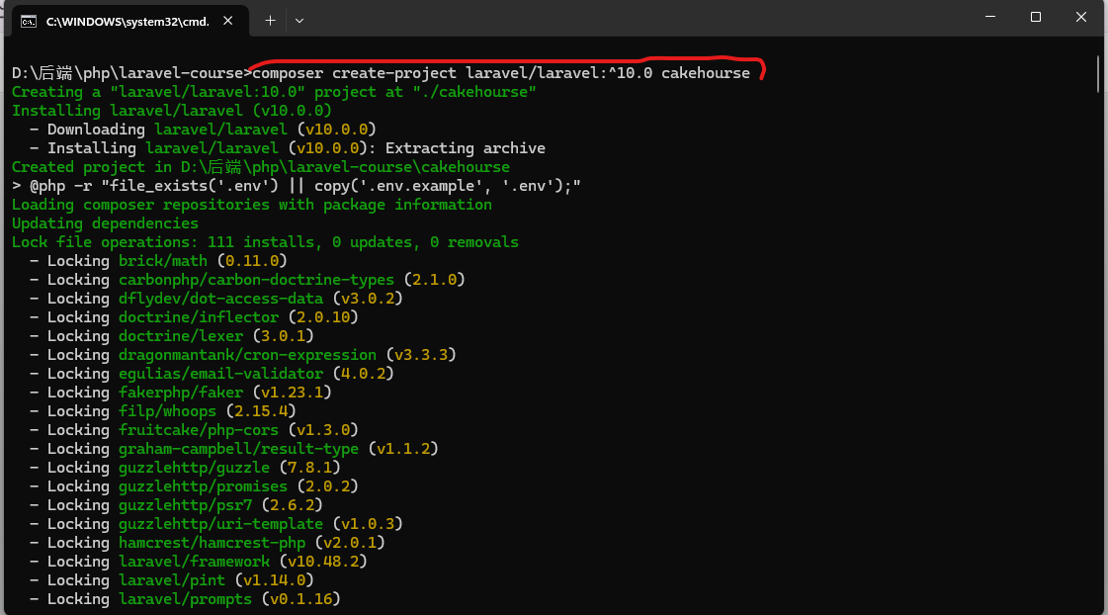Minimize the terminal window
The image size is (1108, 615).
[990, 17]
